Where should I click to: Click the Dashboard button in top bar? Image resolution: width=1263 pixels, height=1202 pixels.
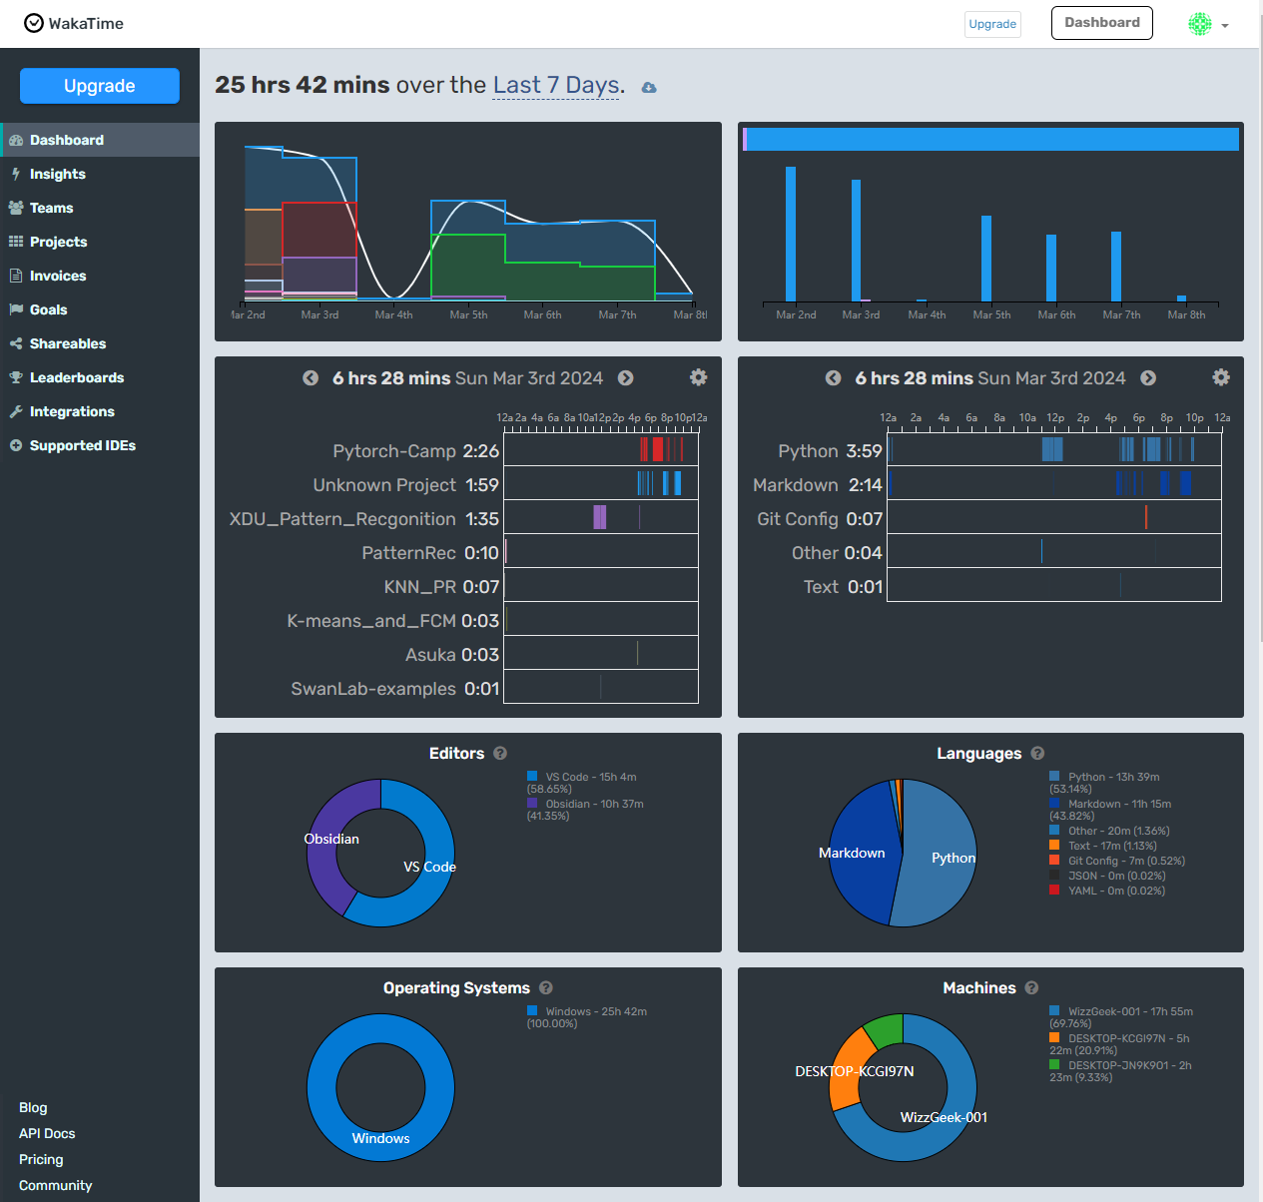1101,23
